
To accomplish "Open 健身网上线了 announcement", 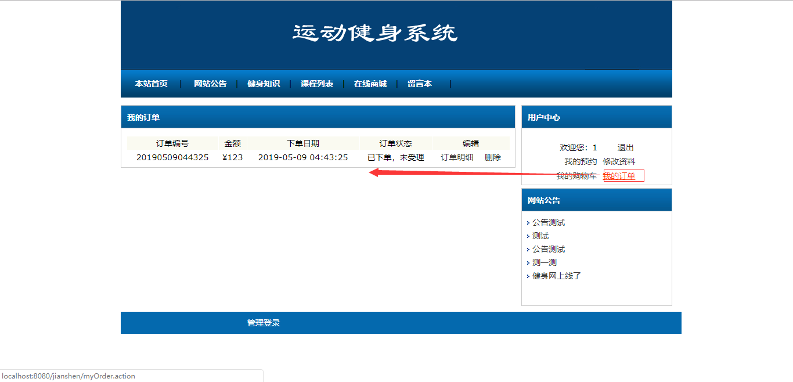I will (557, 276).
